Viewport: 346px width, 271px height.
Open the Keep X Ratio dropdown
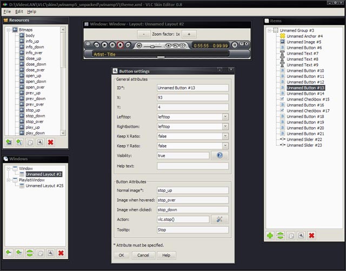[x=225, y=136]
